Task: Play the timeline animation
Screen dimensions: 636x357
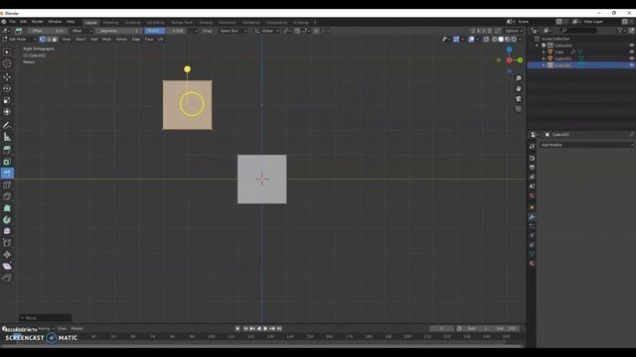Action: pos(265,328)
